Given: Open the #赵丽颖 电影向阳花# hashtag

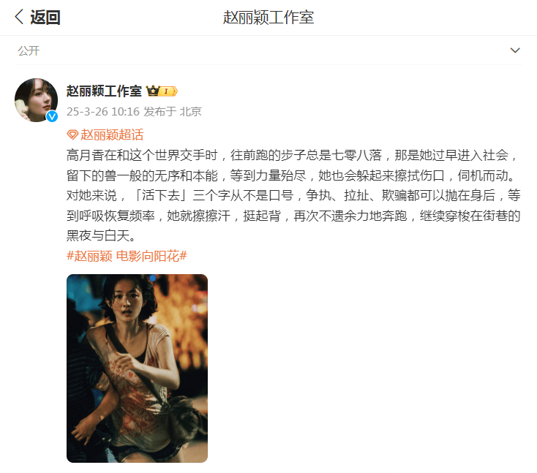Looking at the screenshot, I should [x=127, y=256].
